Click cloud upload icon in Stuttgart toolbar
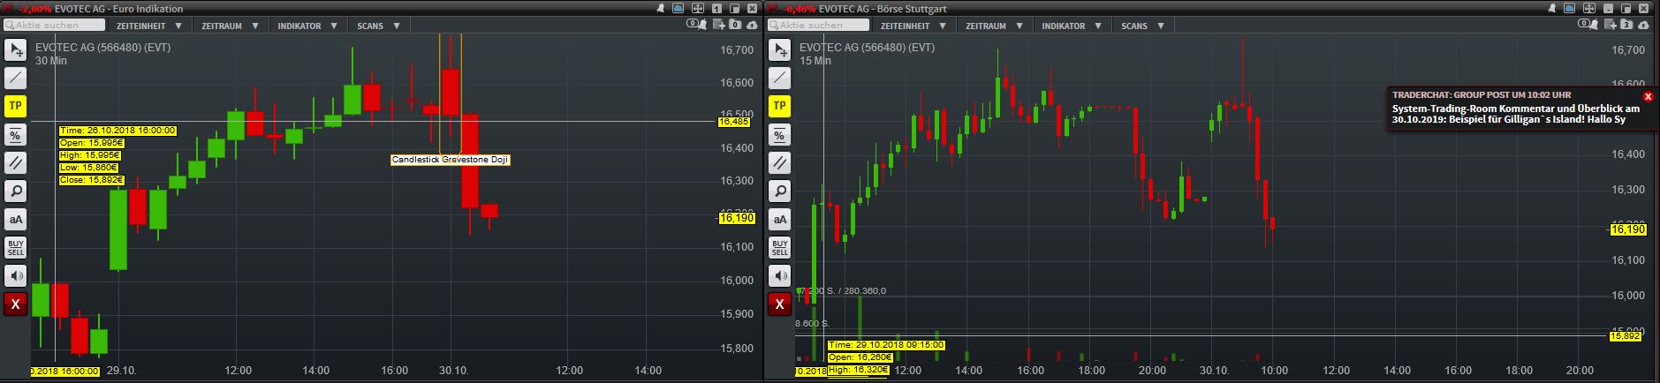 coord(1643,25)
